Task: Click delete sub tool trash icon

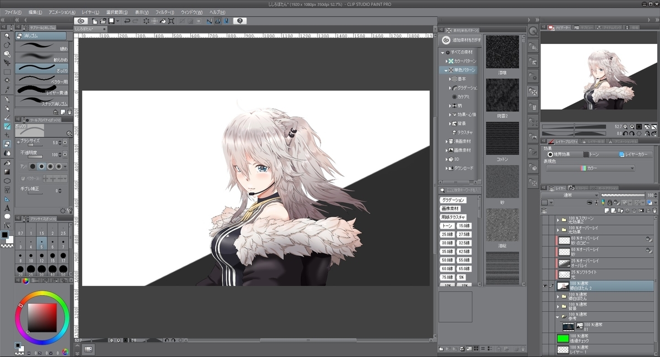Action: 69,111
